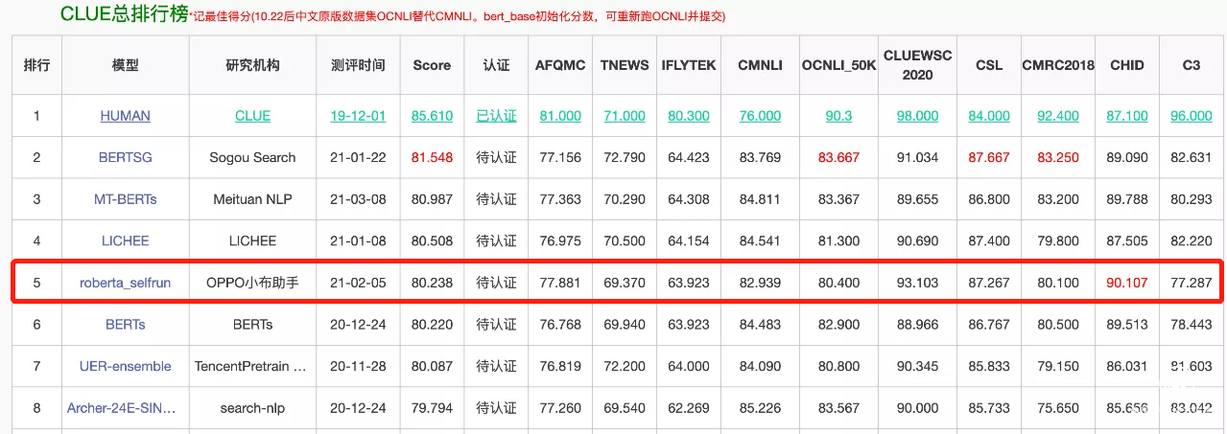Viewport: 1227px width, 434px height.
Task: Select the OPPO小布助手 institution cell
Action: click(x=252, y=283)
